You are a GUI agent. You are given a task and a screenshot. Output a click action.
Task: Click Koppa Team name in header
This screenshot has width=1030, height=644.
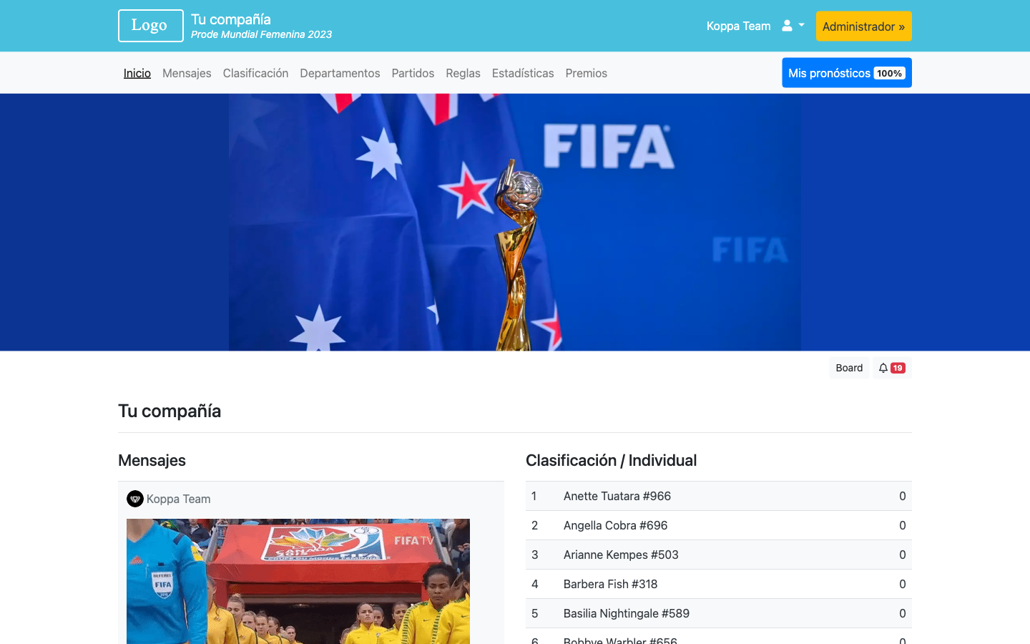(738, 26)
